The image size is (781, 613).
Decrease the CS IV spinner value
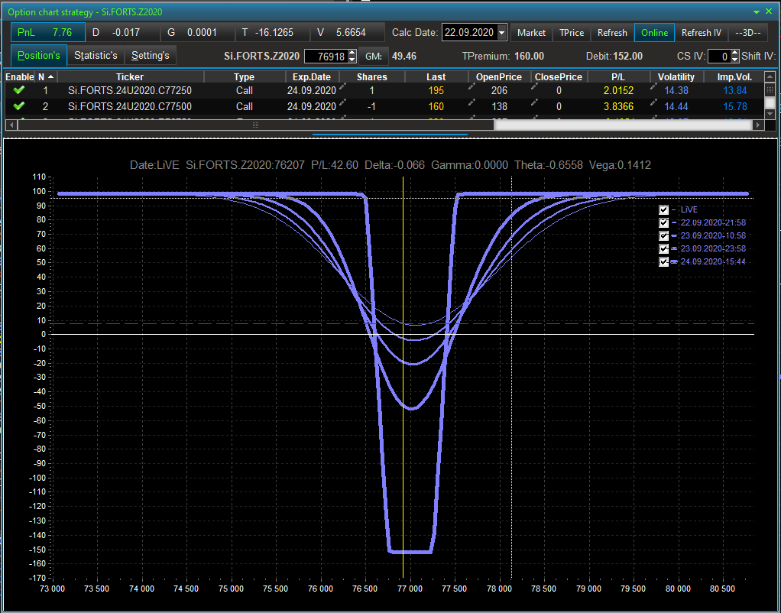point(735,60)
